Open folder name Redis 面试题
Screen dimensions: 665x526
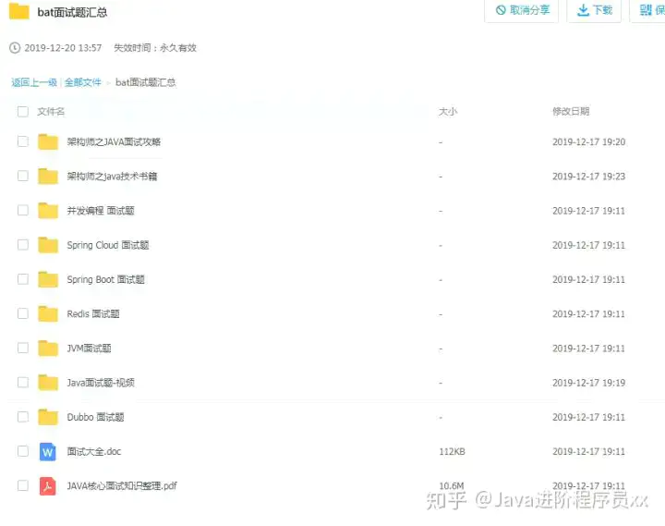point(93,313)
